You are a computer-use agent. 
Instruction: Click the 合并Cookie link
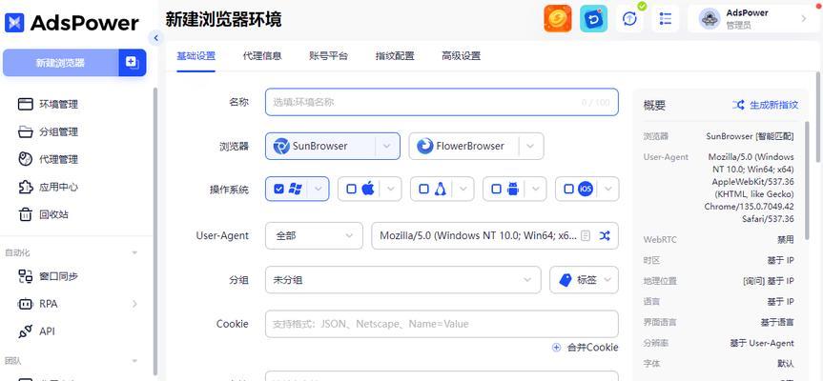(x=592, y=348)
